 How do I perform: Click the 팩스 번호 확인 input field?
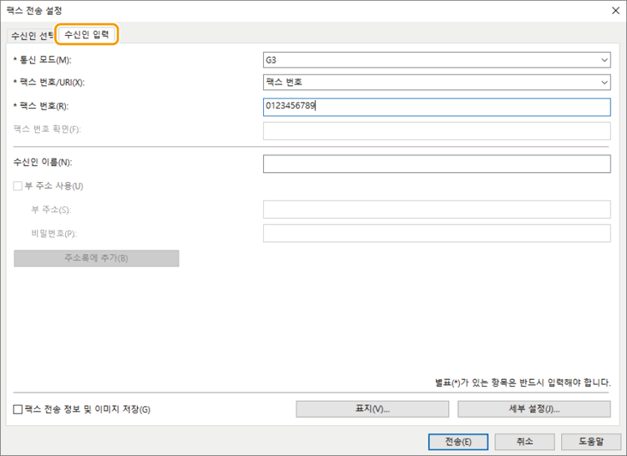click(437, 130)
